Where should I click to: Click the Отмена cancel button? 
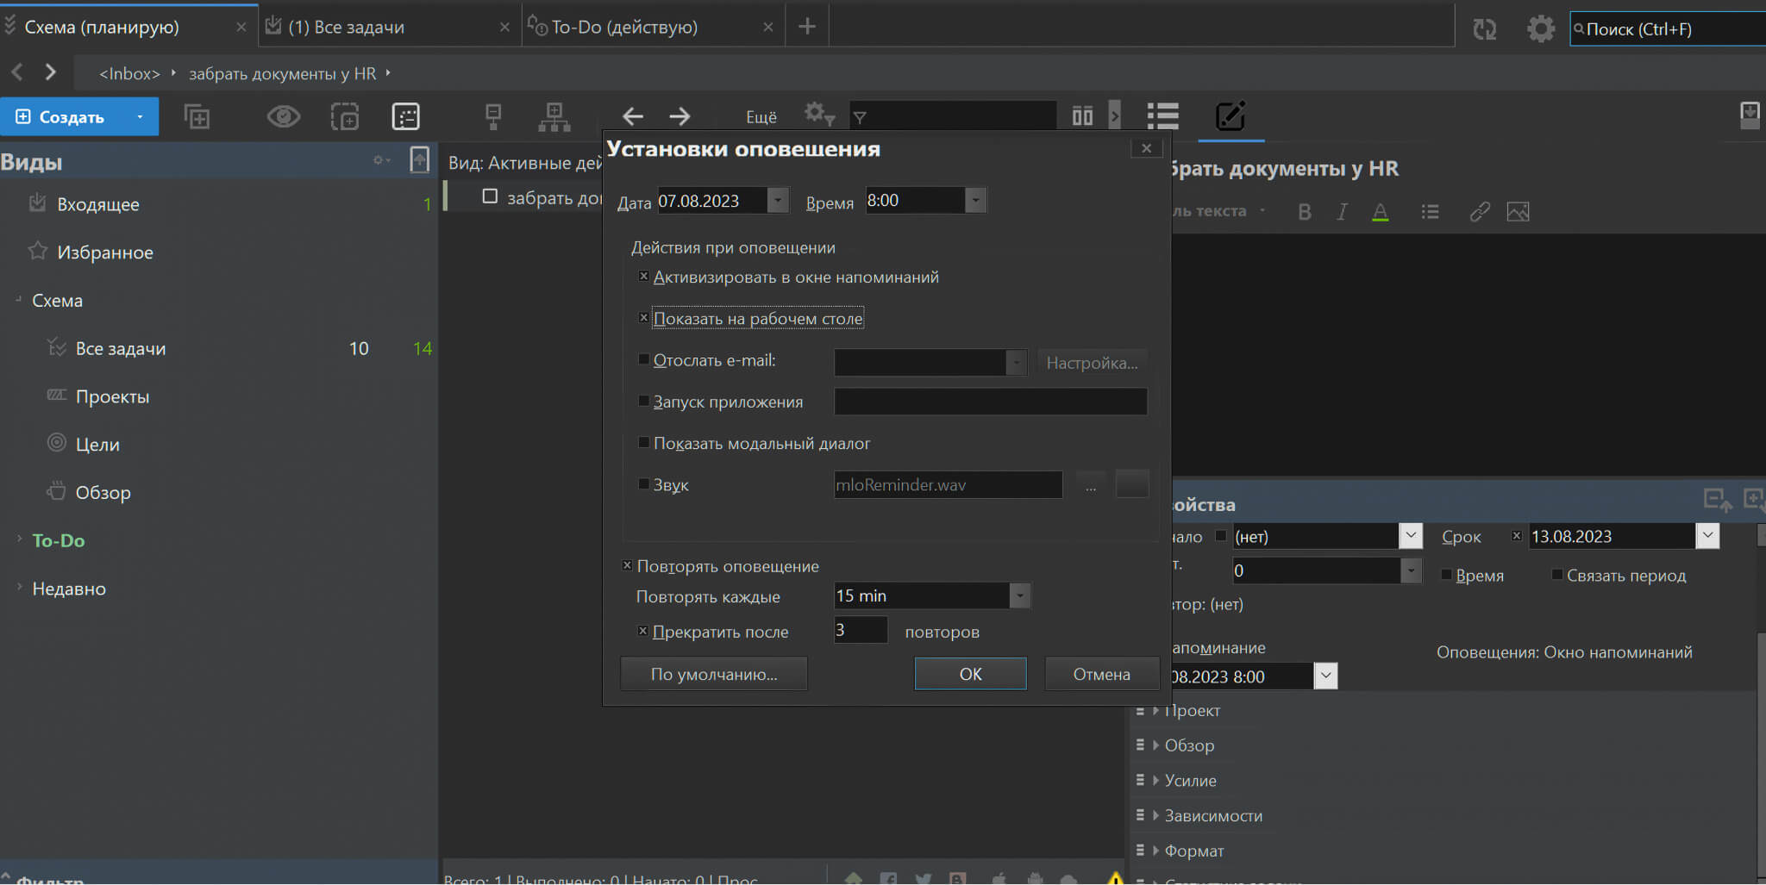pos(1101,674)
